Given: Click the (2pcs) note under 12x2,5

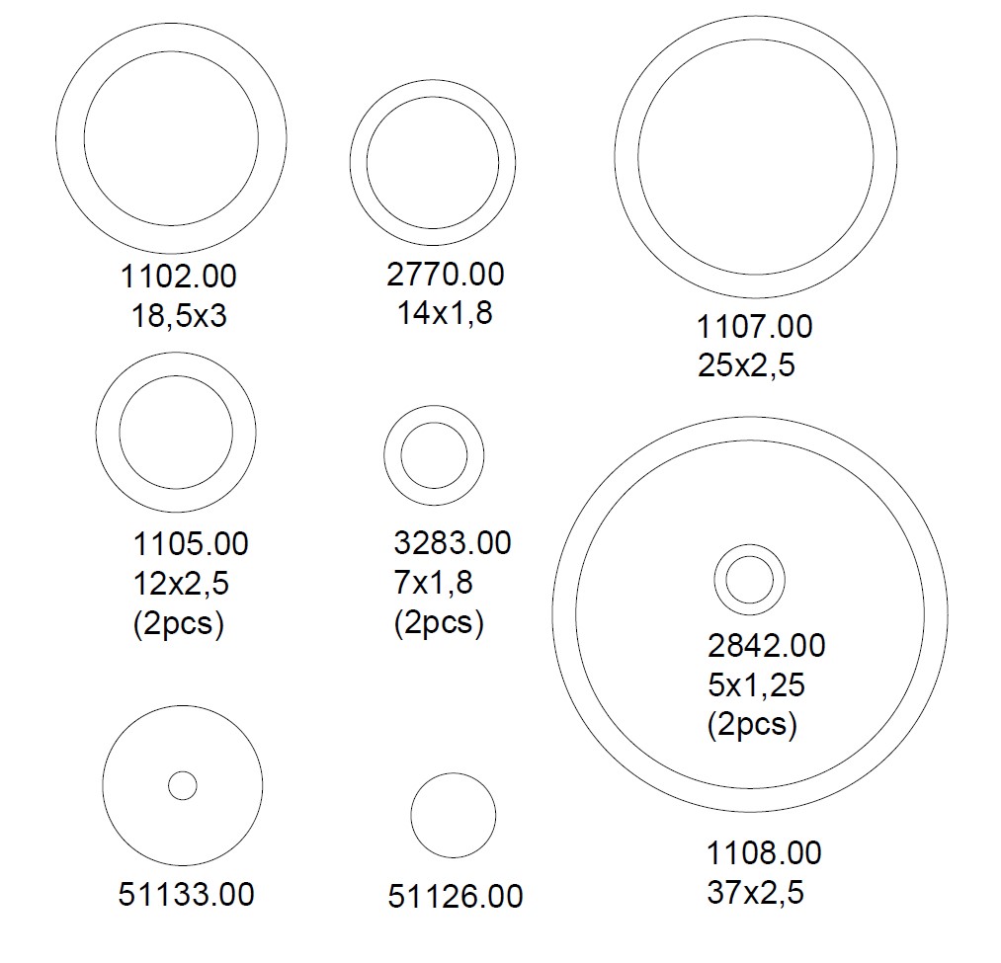Looking at the screenshot, I should (x=178, y=624).
